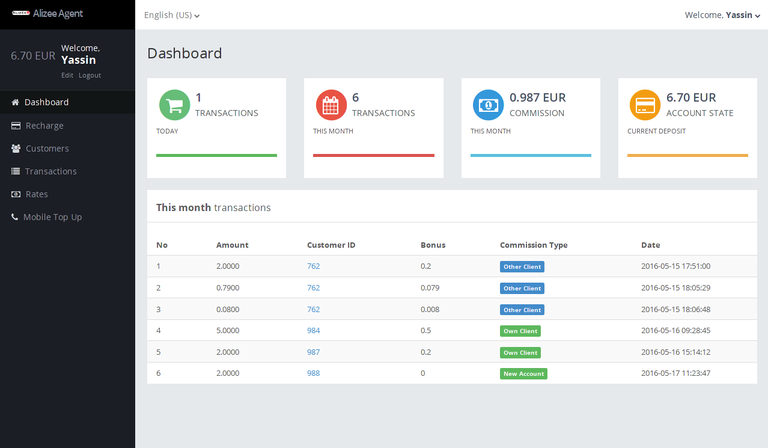Expand the Welcome, Yassin user menu
Image resolution: width=768 pixels, height=448 pixels.
pyautogui.click(x=722, y=15)
